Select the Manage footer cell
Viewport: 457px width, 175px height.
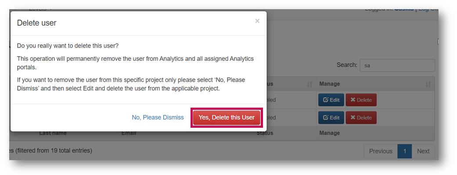click(x=329, y=133)
